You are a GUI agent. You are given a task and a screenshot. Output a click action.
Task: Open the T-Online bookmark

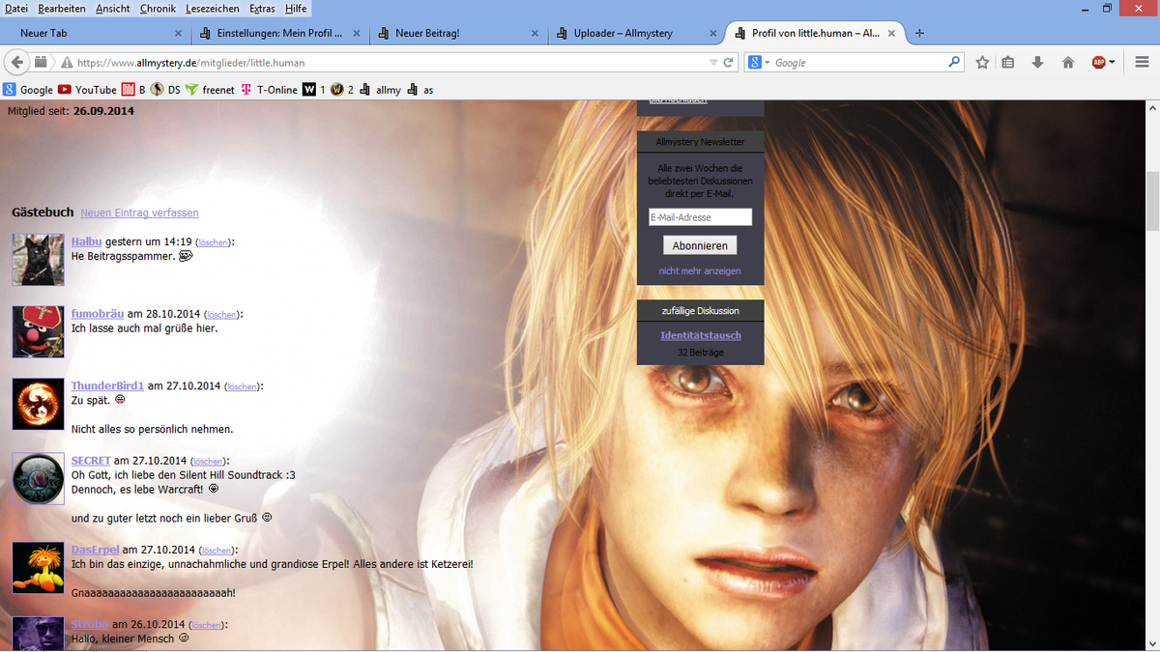269,90
